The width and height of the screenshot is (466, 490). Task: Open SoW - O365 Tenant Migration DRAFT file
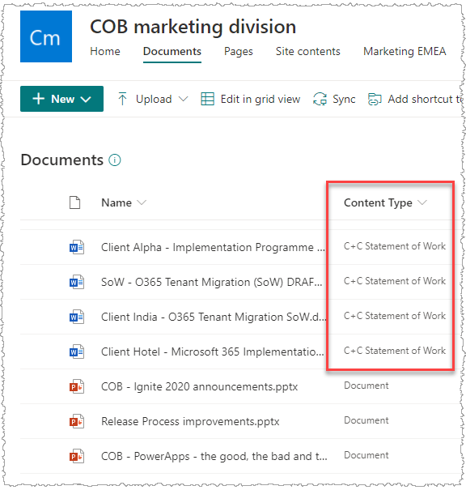[212, 282]
